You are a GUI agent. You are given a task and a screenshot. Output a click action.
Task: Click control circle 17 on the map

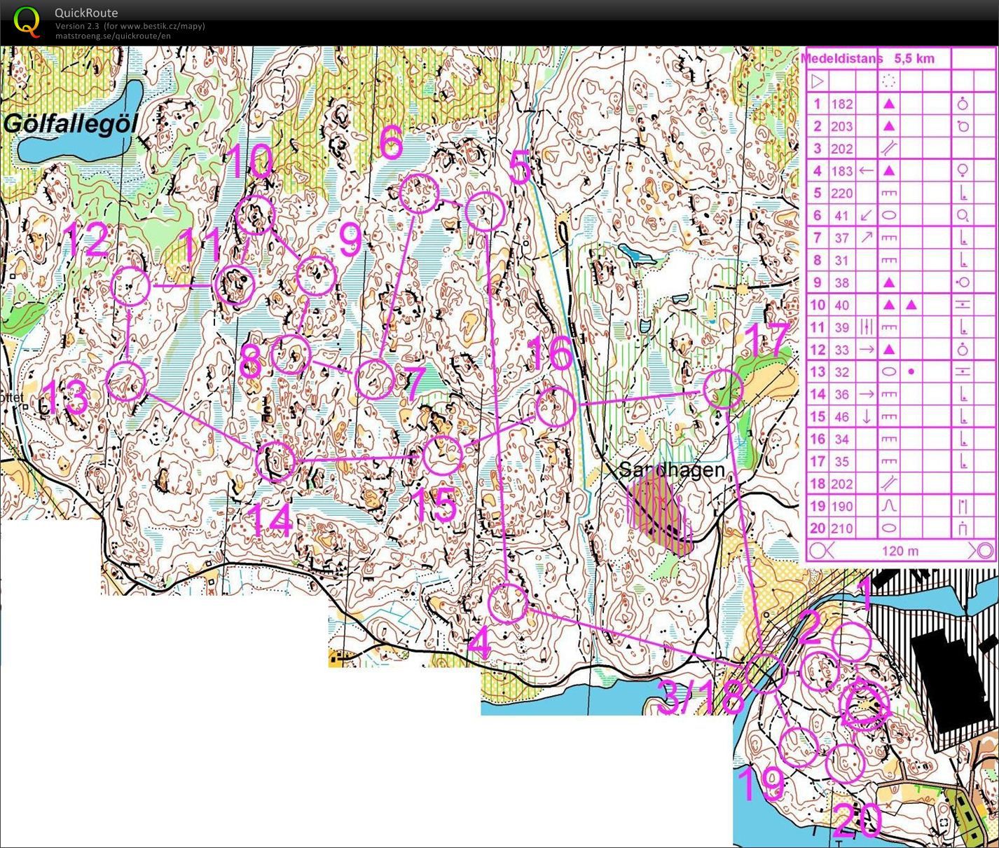[x=723, y=389]
